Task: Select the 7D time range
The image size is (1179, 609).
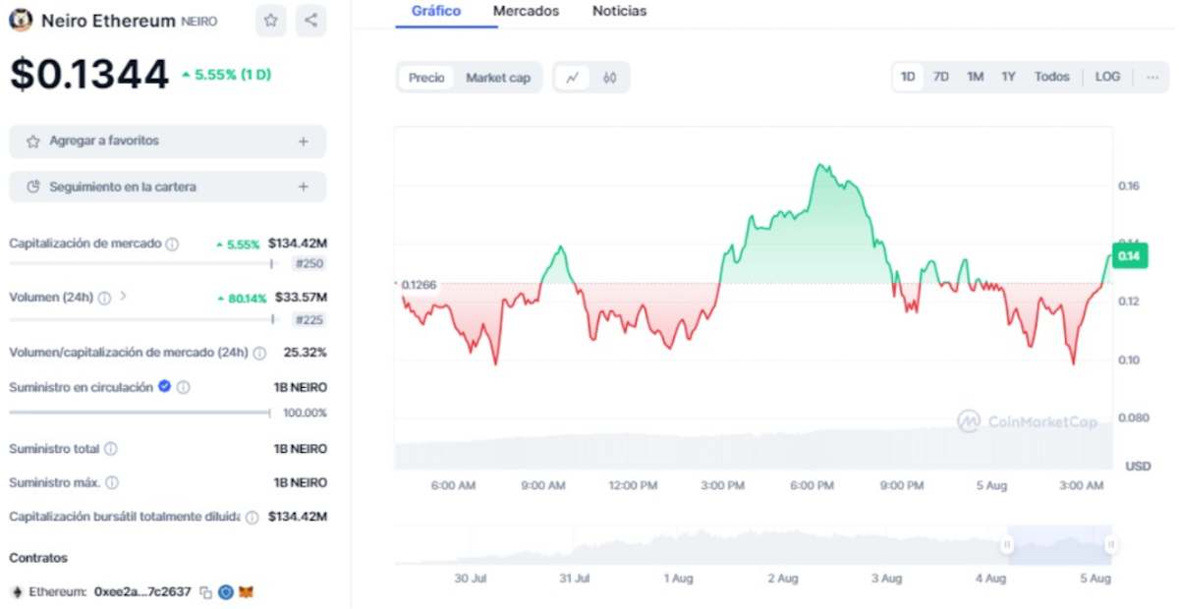Action: (x=940, y=77)
